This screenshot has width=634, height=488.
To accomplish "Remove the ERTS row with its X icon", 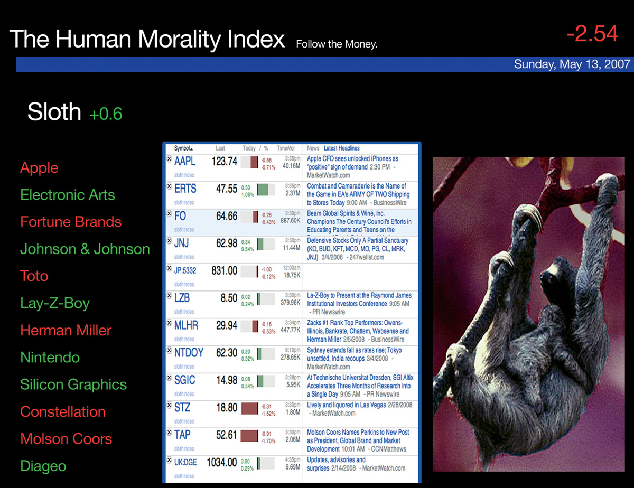I will tap(169, 185).
